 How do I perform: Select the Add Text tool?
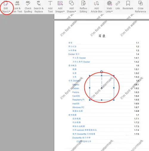click(50, 7)
